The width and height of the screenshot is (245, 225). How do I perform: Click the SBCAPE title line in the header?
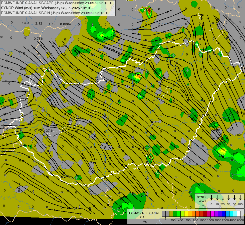[57, 3]
